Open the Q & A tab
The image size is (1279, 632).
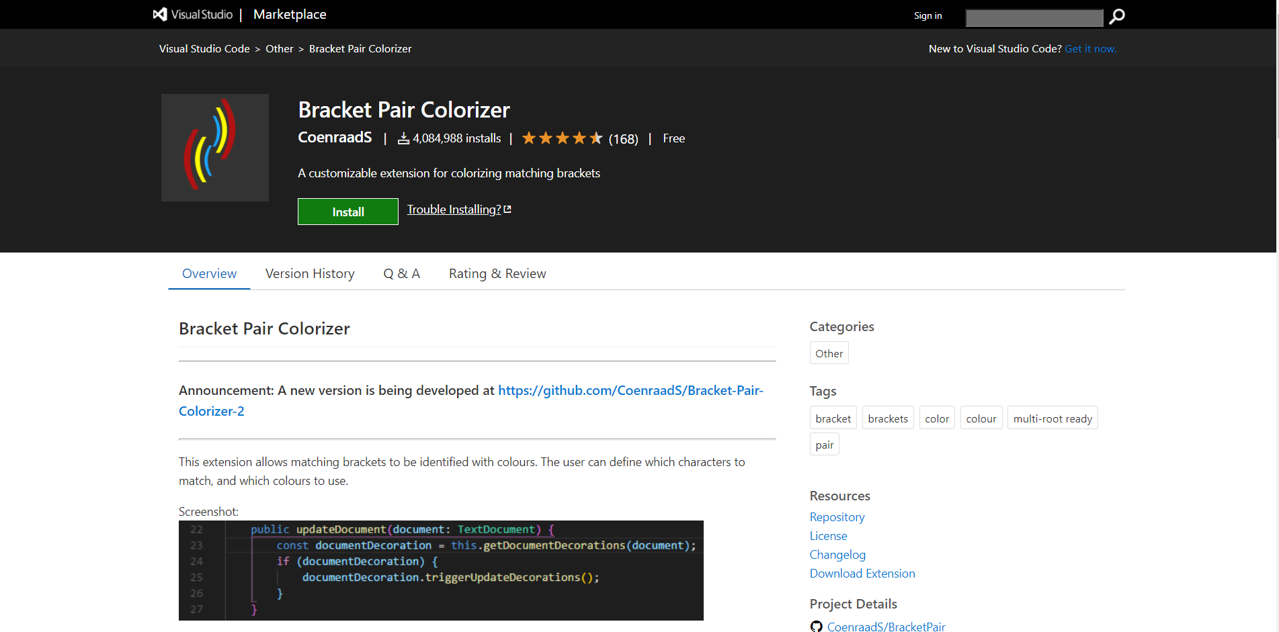(x=402, y=273)
